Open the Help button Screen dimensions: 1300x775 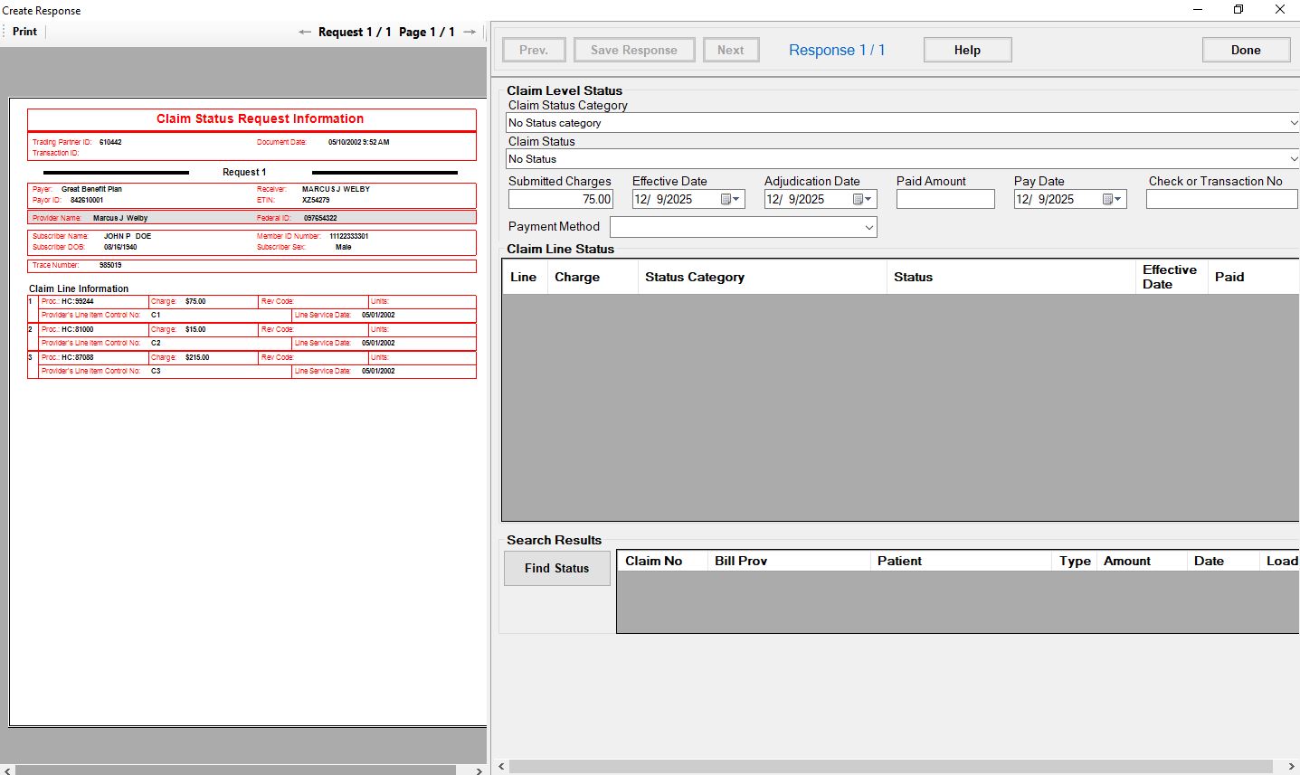pos(967,50)
